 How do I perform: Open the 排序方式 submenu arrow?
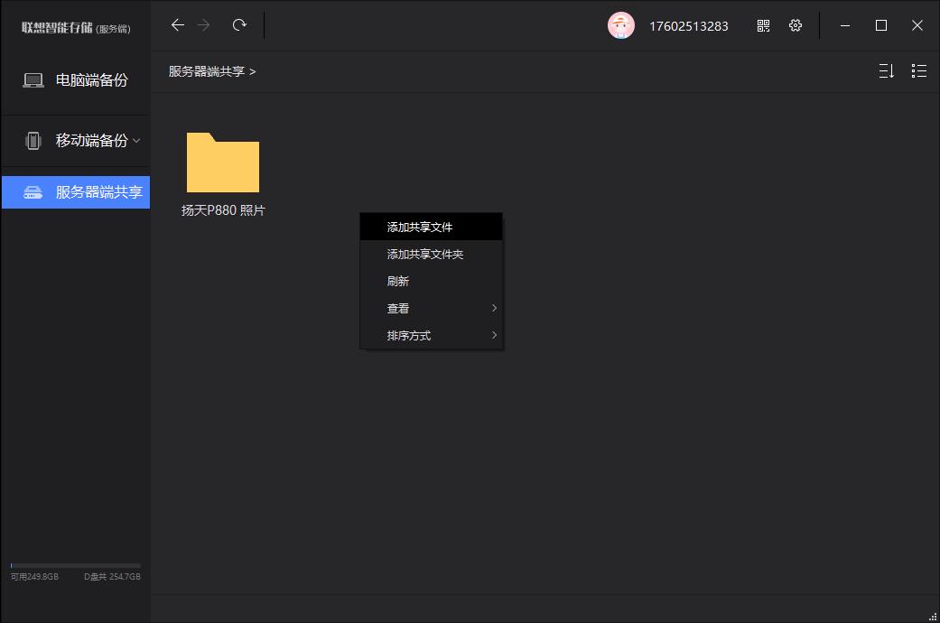point(494,335)
